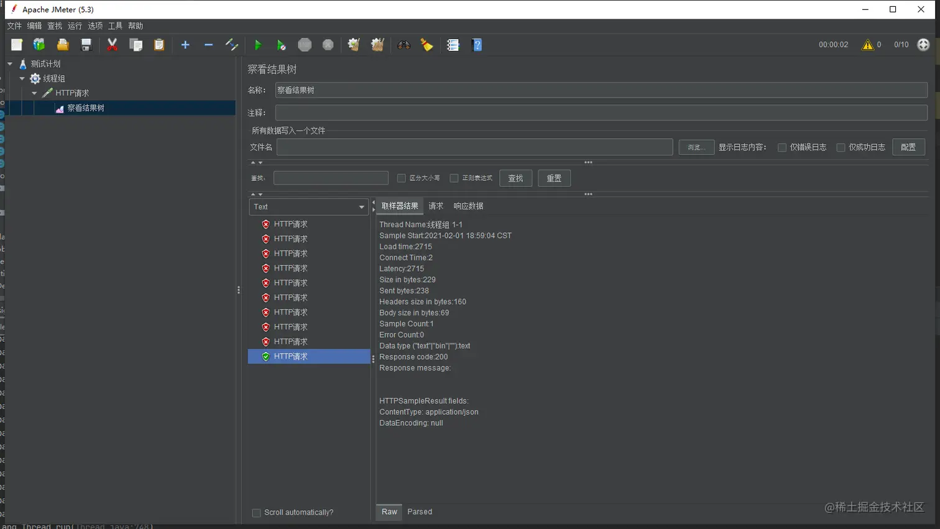The width and height of the screenshot is (940, 529).
Task: Click the Toggle enable/disable icon
Action: click(232, 45)
